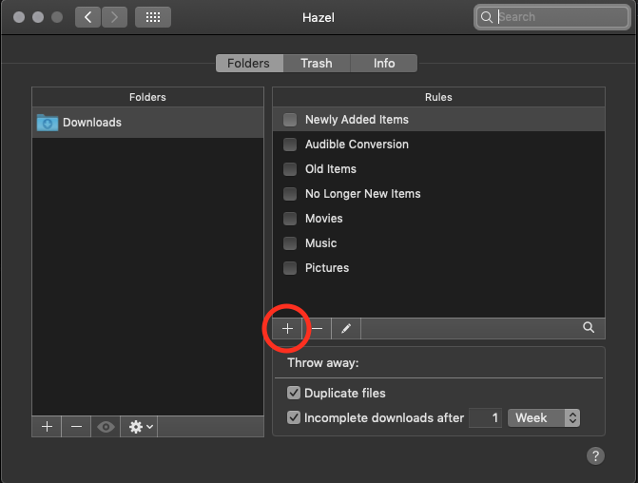Toggle the Audible Conversion rule checkbox
The height and width of the screenshot is (483, 638).
tap(290, 145)
